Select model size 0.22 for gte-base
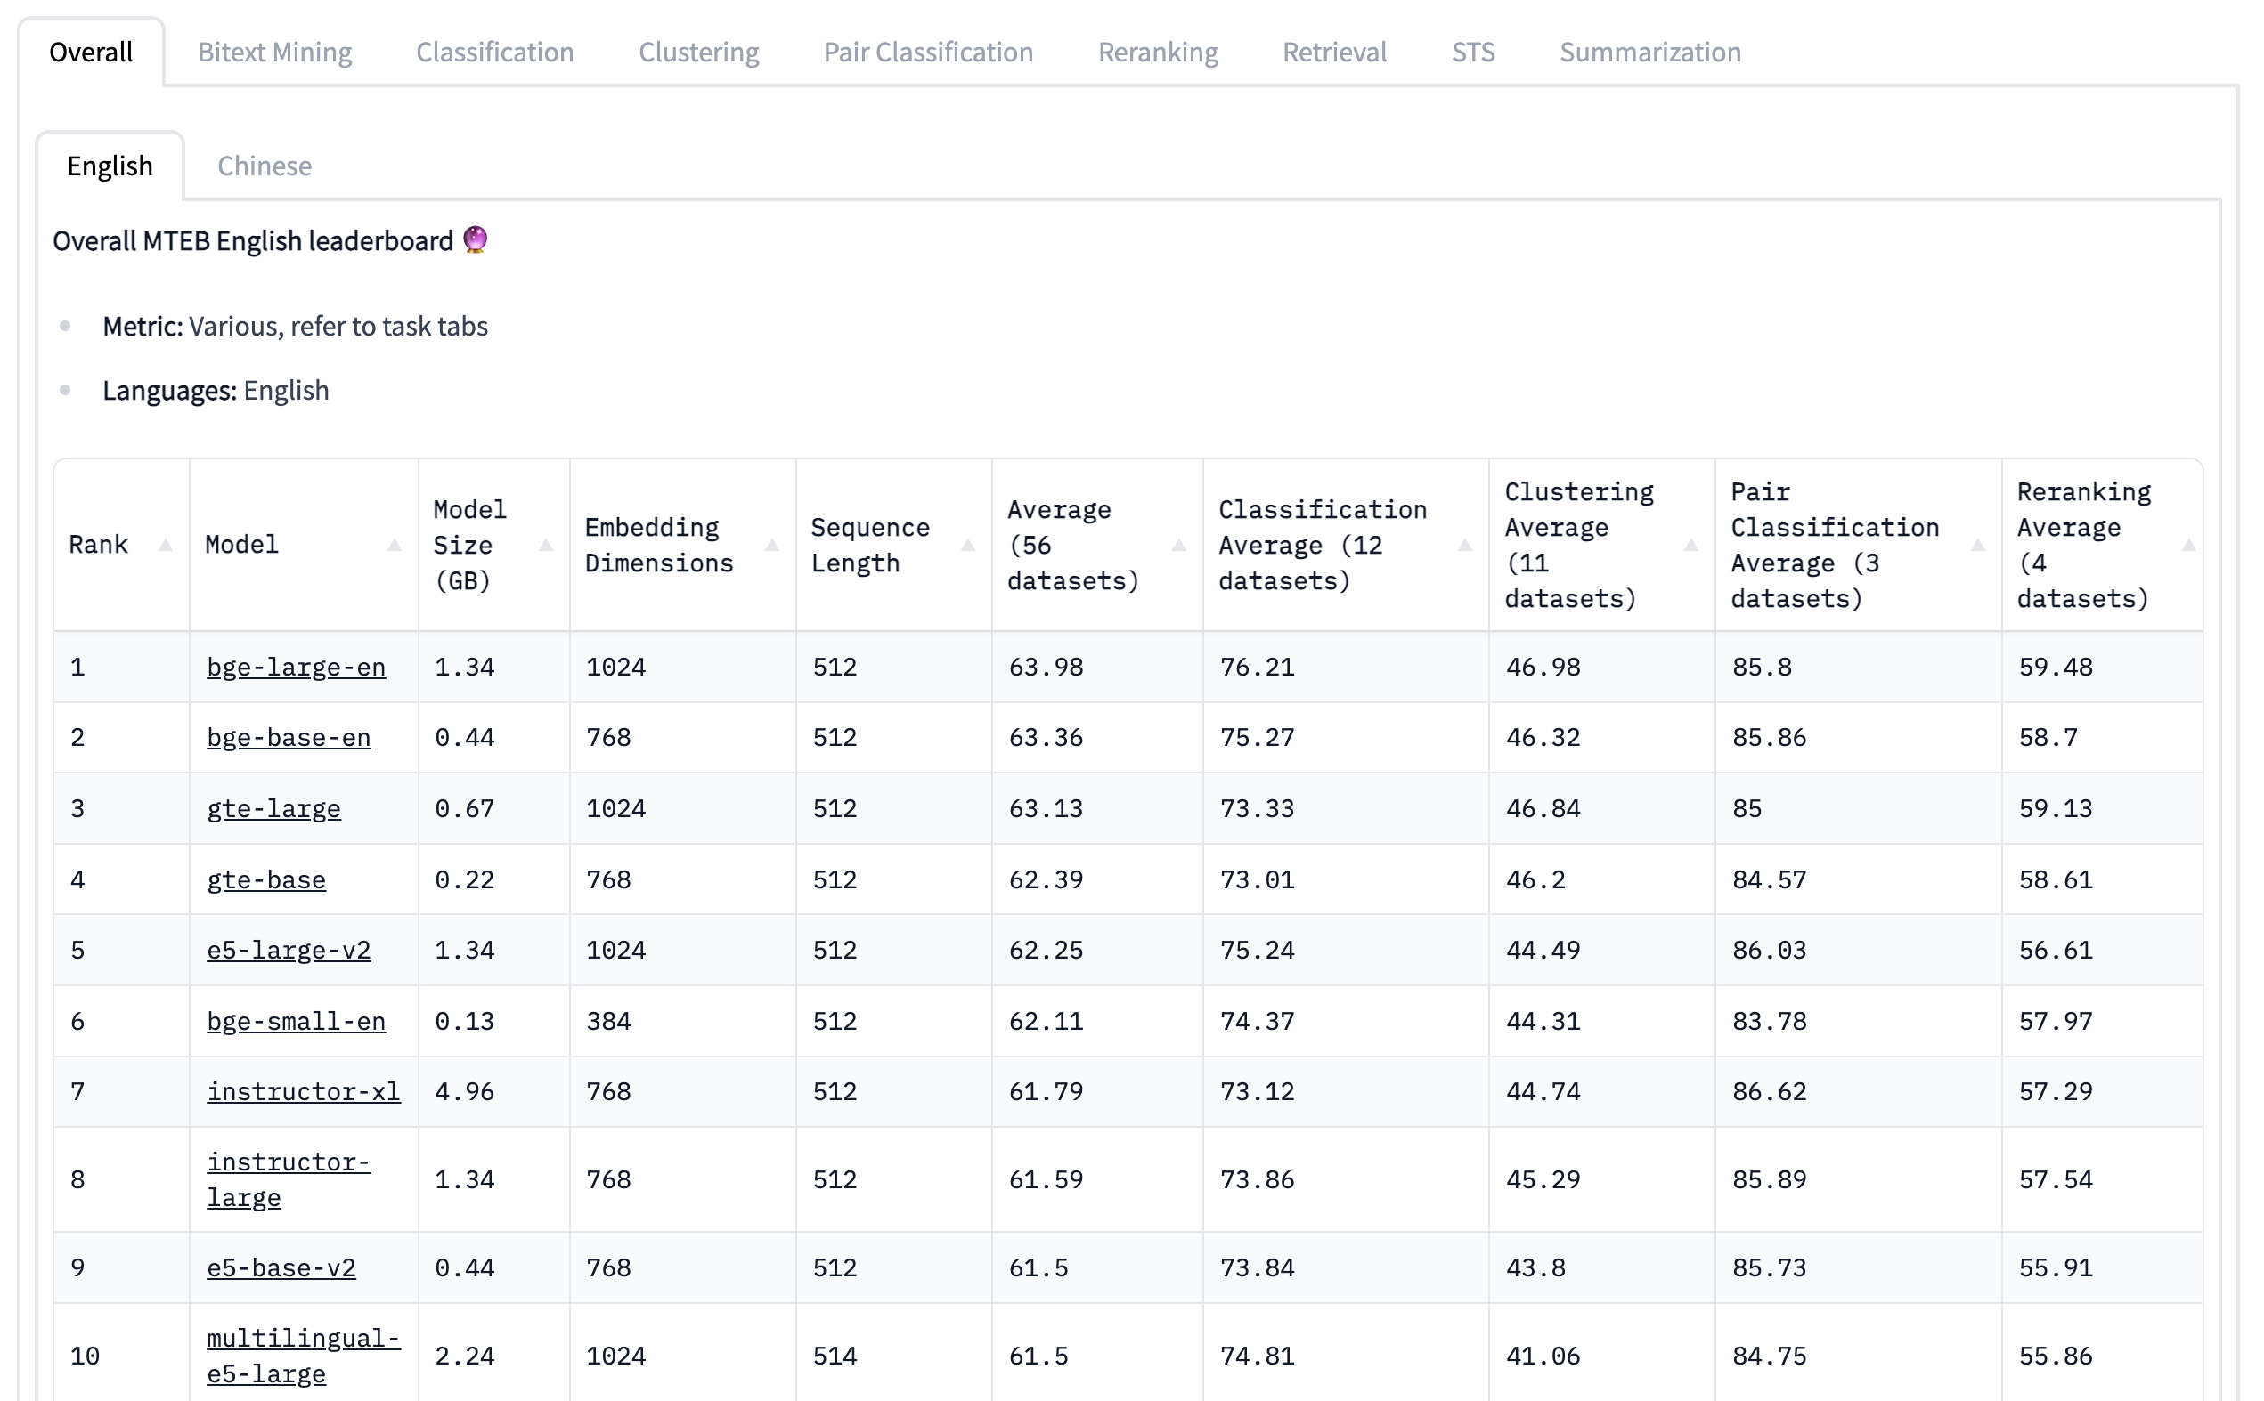 (x=465, y=879)
